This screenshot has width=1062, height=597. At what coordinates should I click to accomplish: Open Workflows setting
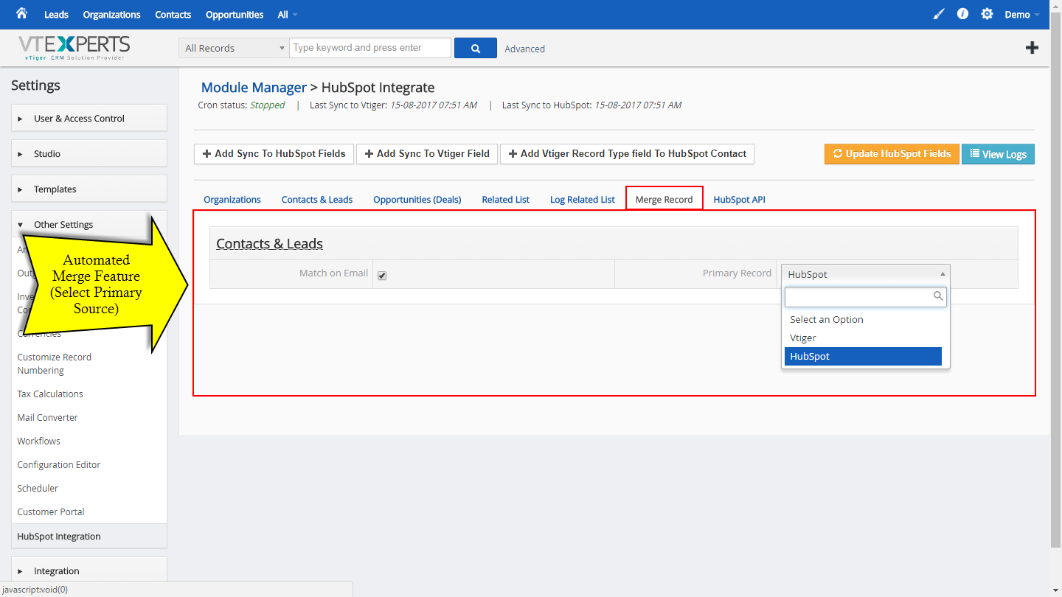(x=39, y=441)
